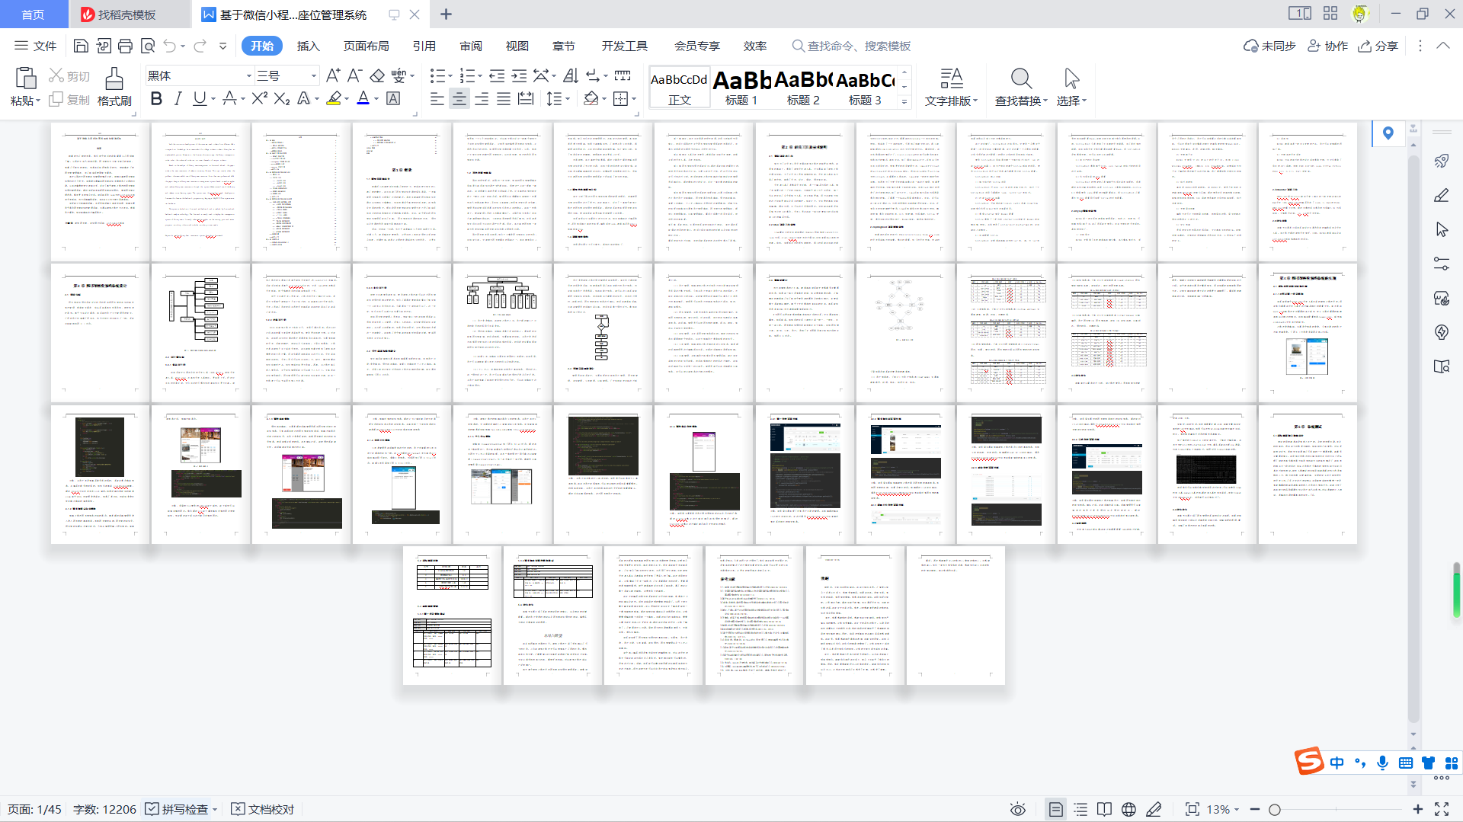The width and height of the screenshot is (1463, 822).
Task: Set paragraph alignment to left
Action: (437, 98)
